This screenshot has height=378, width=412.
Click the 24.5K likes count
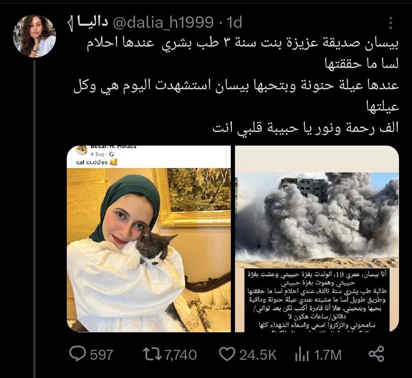coord(258,355)
